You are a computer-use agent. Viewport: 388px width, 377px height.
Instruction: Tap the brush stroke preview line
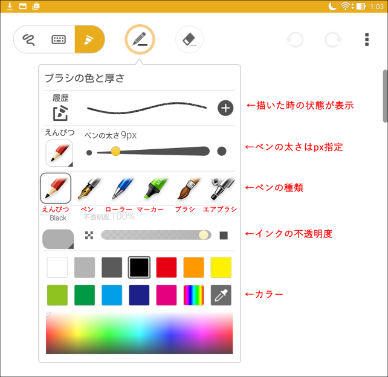(x=147, y=108)
